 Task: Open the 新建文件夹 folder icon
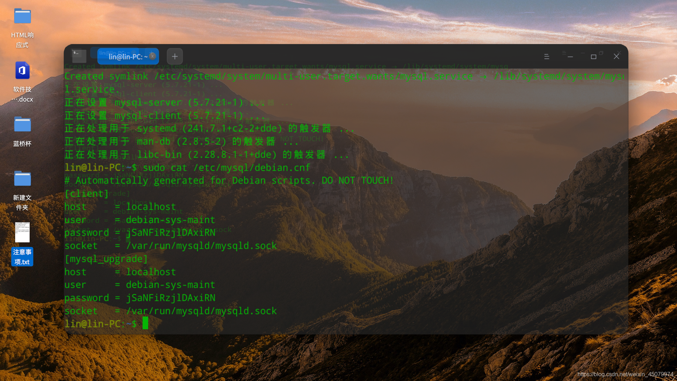(x=22, y=179)
